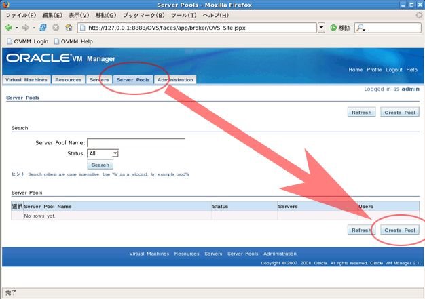
Task: Click the Users column header
Action: coord(389,207)
